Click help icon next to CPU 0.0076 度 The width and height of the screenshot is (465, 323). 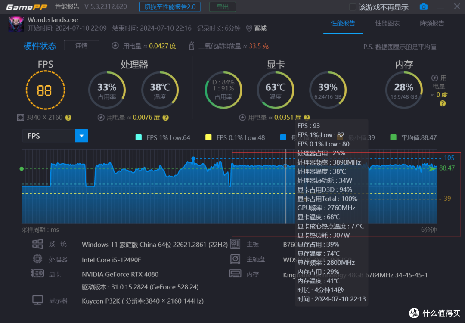165,118
